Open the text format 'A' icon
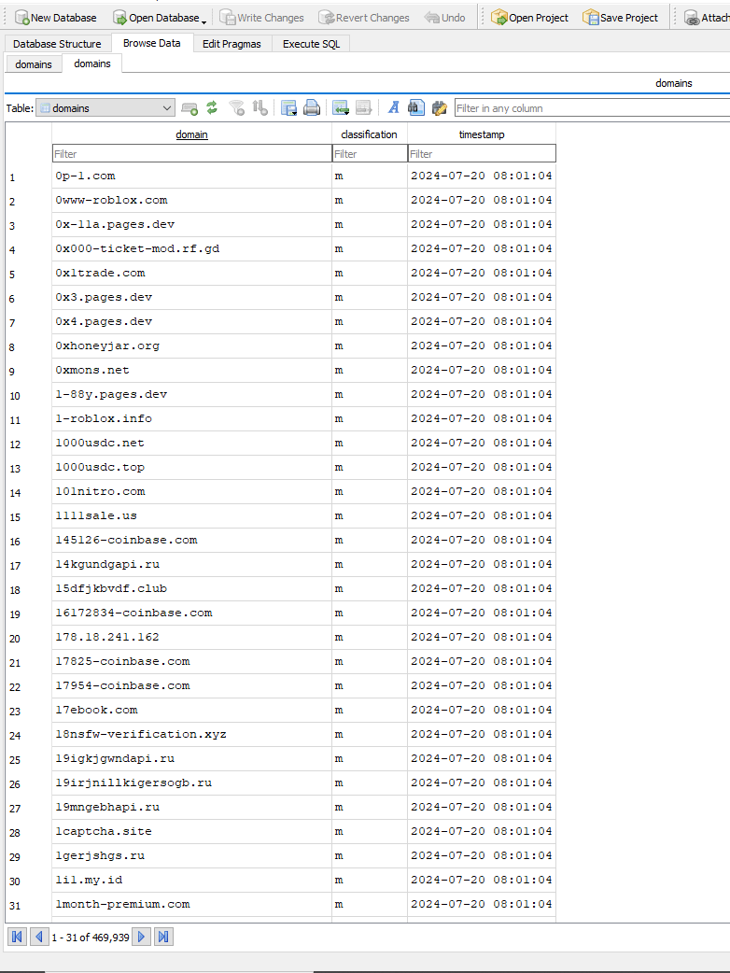The width and height of the screenshot is (730, 973). coord(393,108)
